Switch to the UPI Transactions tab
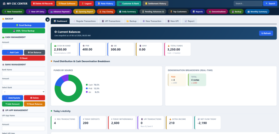This screenshot has height=134, width=279. coord(111,21)
